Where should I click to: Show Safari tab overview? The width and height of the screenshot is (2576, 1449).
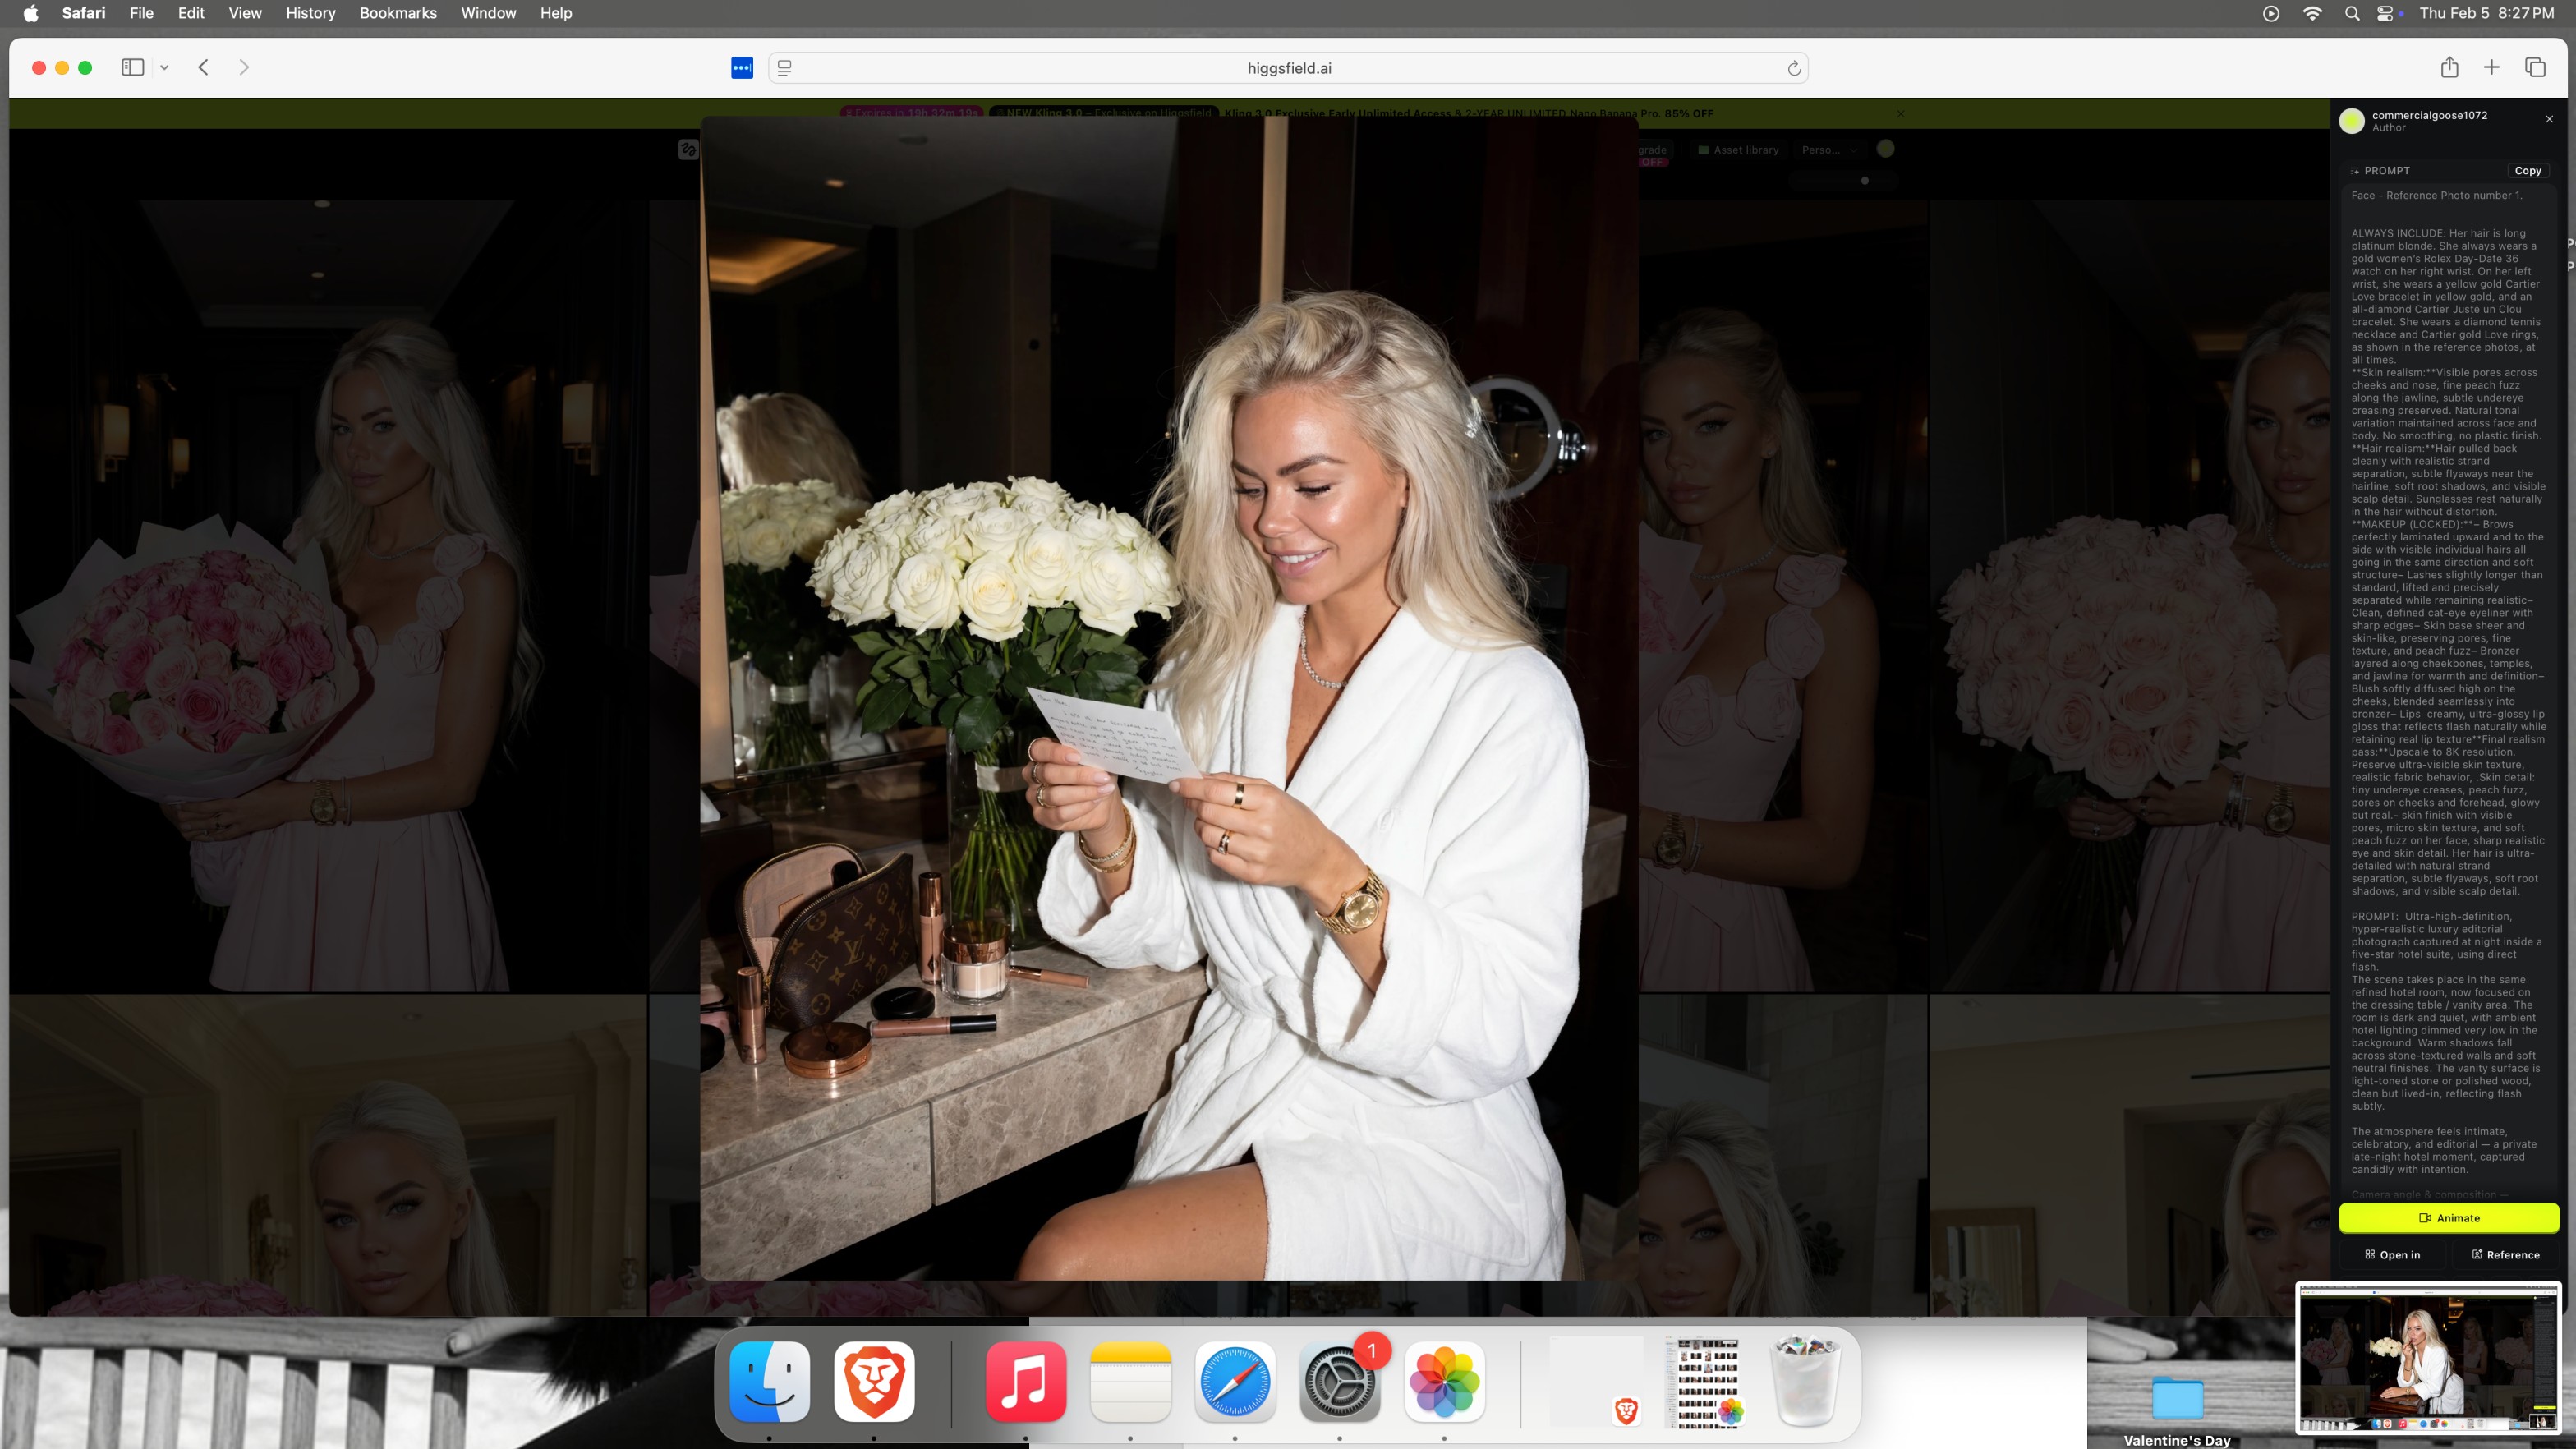click(2535, 67)
